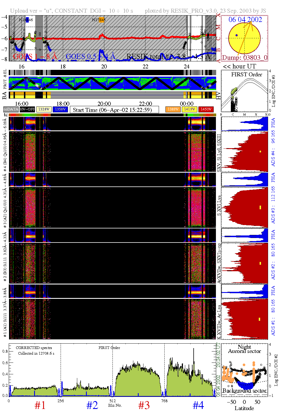The image size is (283, 416).
Task: Click the 1389V orange legend swatch
Action: coord(173,109)
